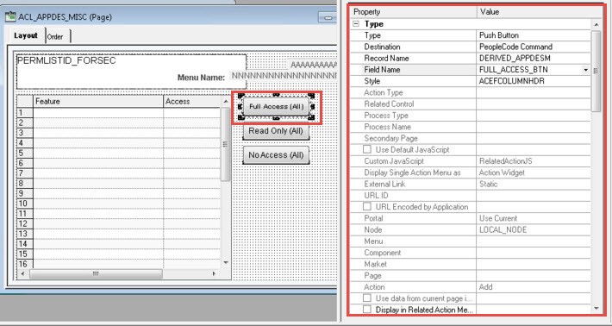Image resolution: width=612 pixels, height=326 pixels.
Task: Click the grid horizontal scroll right arrow
Action: pos(214,273)
